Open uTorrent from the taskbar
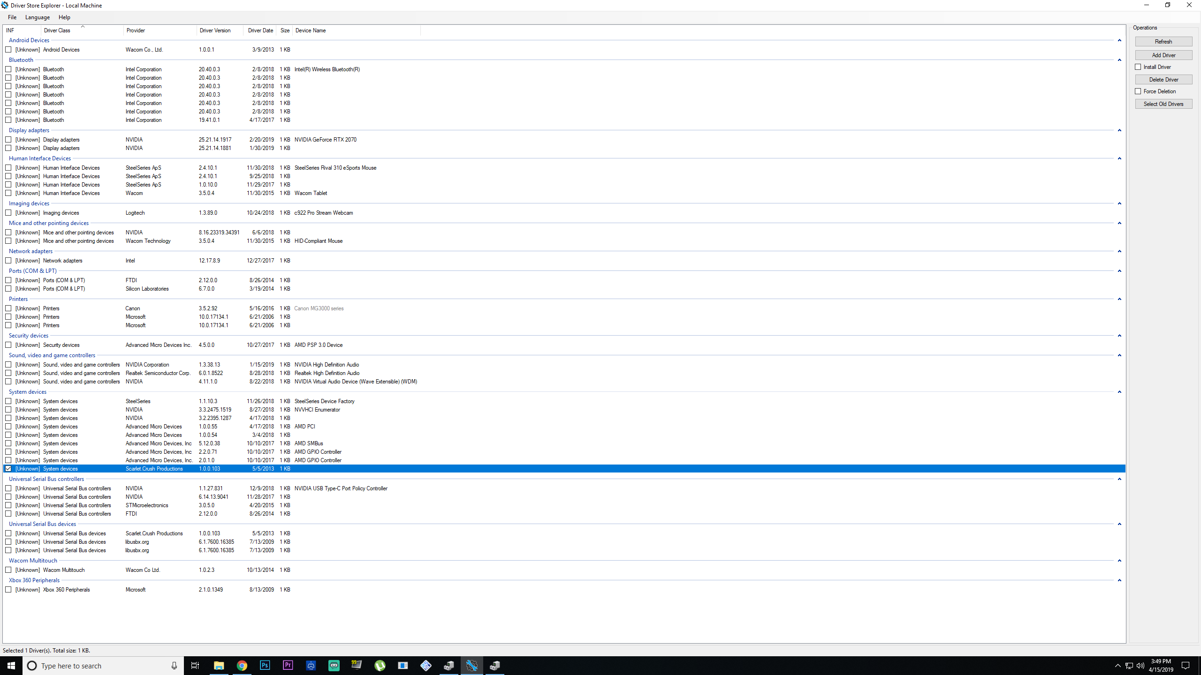Image resolution: width=1201 pixels, height=675 pixels. (x=380, y=666)
